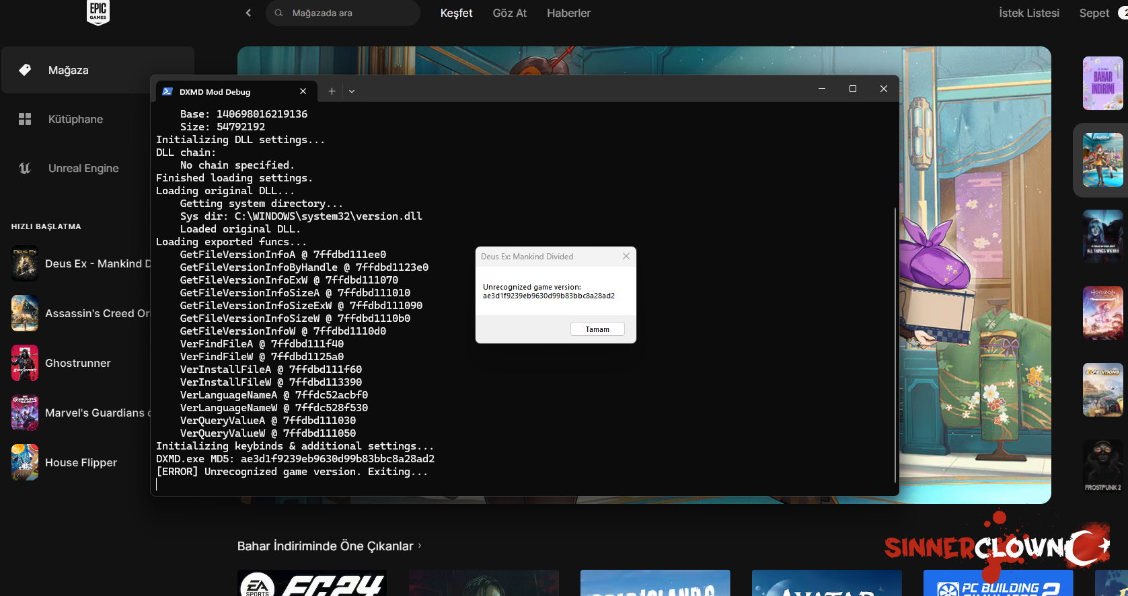Click the Initializing DLL settings line
The height and width of the screenshot is (596, 1128).
[x=241, y=140]
